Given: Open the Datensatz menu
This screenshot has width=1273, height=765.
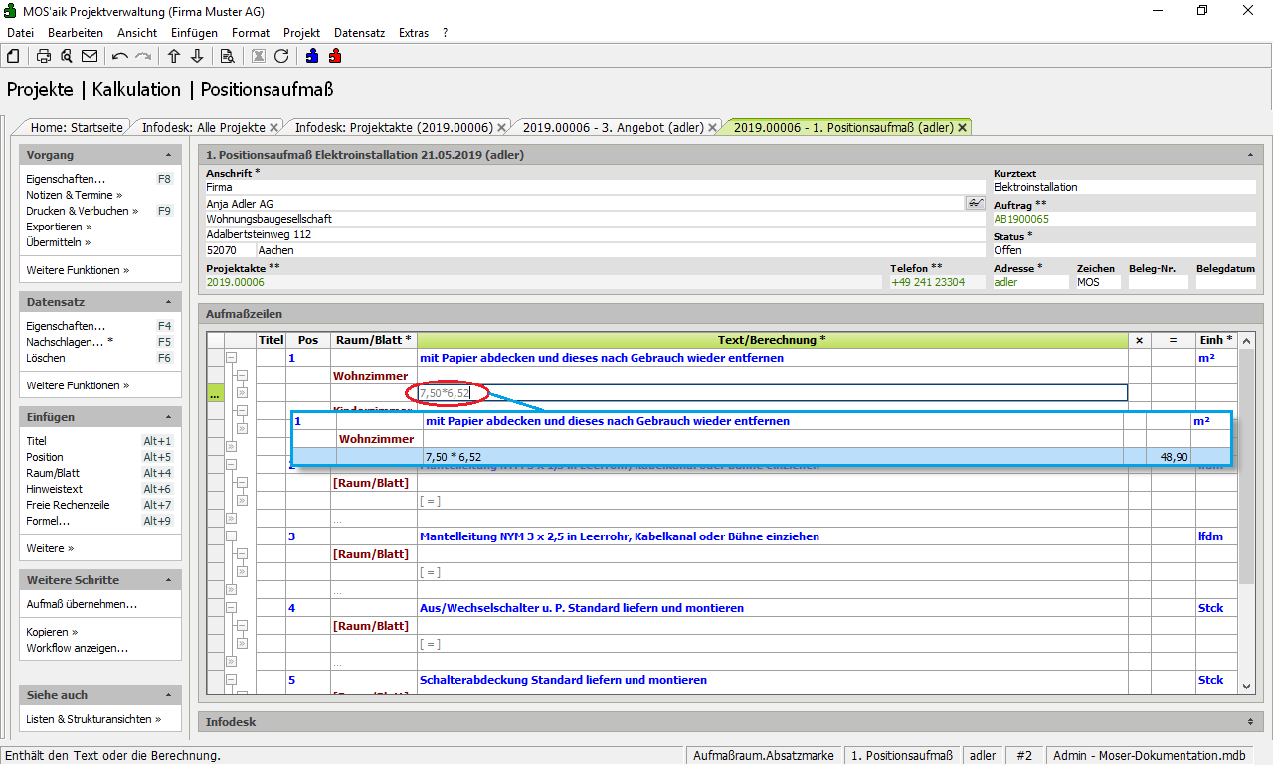Looking at the screenshot, I should pos(359,33).
